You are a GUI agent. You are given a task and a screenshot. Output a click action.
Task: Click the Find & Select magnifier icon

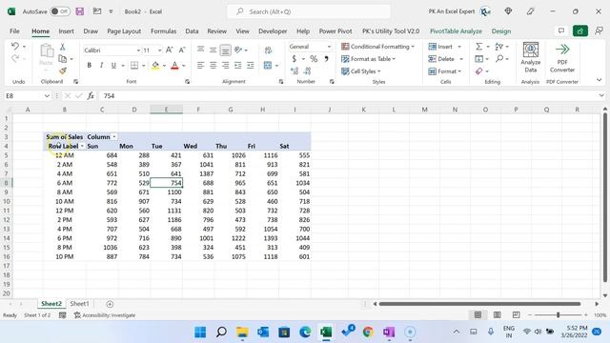point(499,59)
